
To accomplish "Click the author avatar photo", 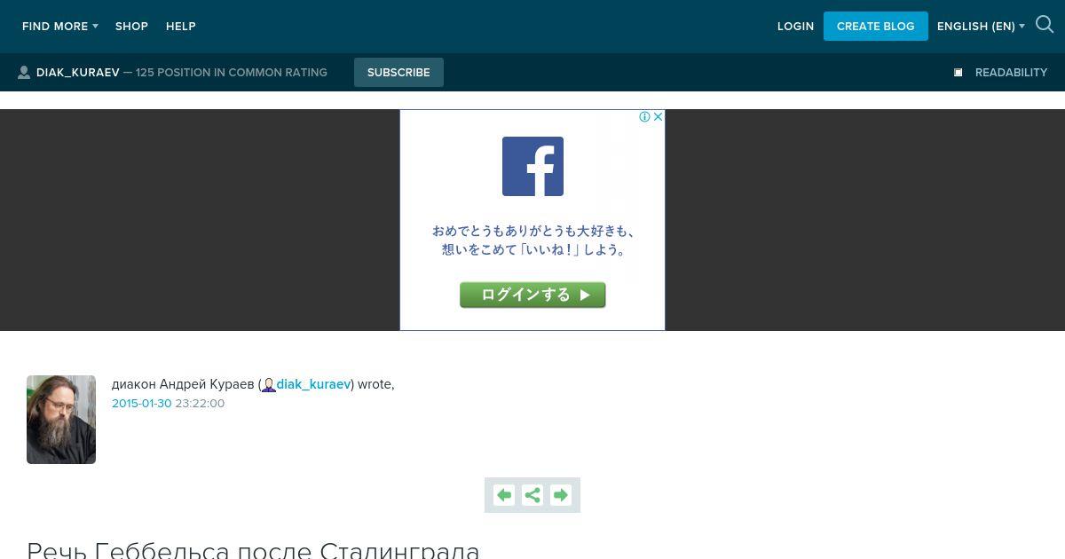I will click(x=61, y=420).
